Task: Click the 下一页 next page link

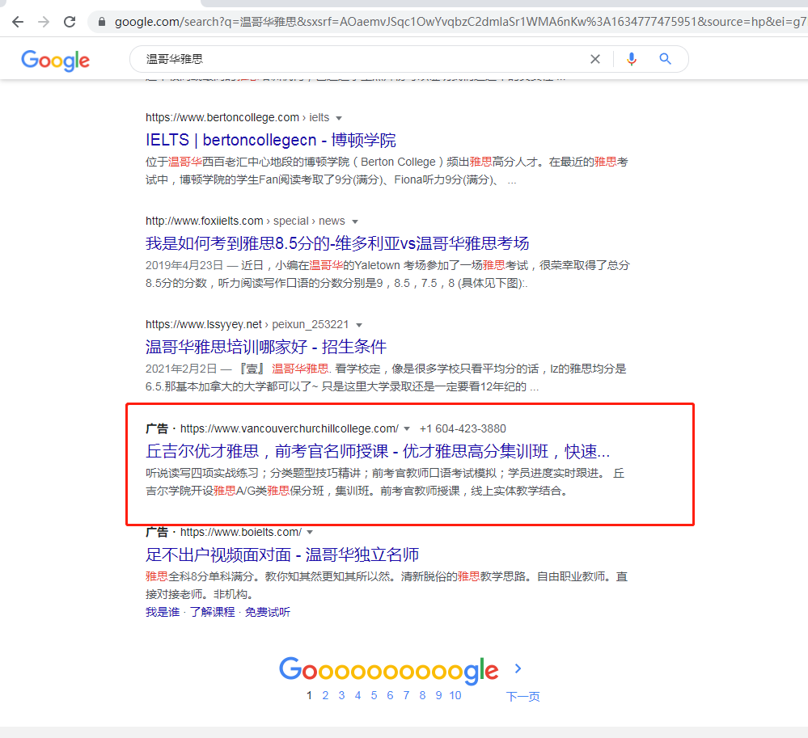Action: (522, 696)
